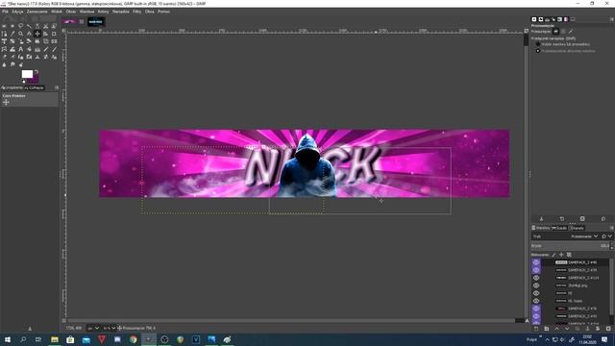Raise the selected layer one step
This screenshot has height=346, width=615.
pyautogui.click(x=556, y=329)
